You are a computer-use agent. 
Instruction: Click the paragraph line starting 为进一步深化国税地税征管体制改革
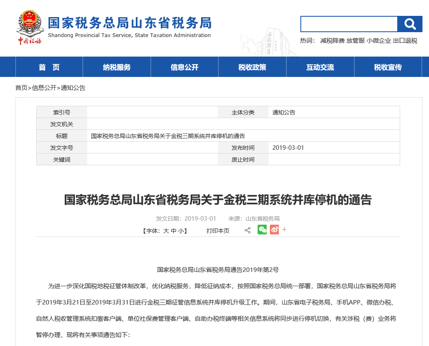222,286
